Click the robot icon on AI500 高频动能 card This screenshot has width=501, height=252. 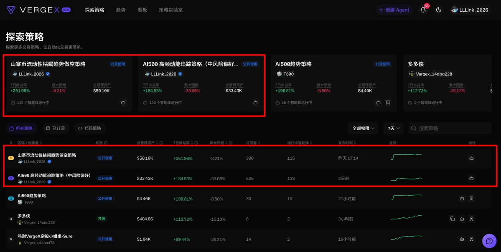point(255,103)
